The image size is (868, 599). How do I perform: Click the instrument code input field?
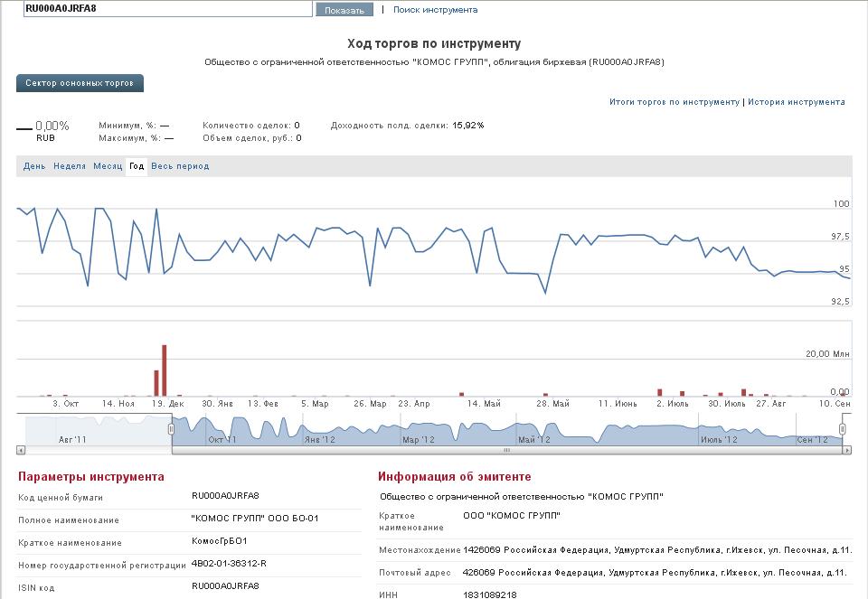click(168, 9)
